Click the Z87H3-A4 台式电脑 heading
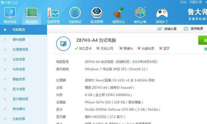Screen dimensions: 207x124 tap(96, 40)
